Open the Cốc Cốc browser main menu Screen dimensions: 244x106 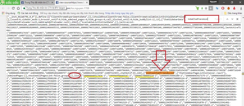pyautogui.click(x=10, y=2)
